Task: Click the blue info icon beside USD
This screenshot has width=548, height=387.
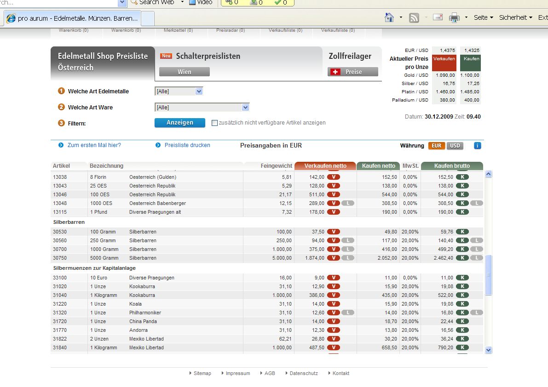Action: pyautogui.click(x=477, y=146)
